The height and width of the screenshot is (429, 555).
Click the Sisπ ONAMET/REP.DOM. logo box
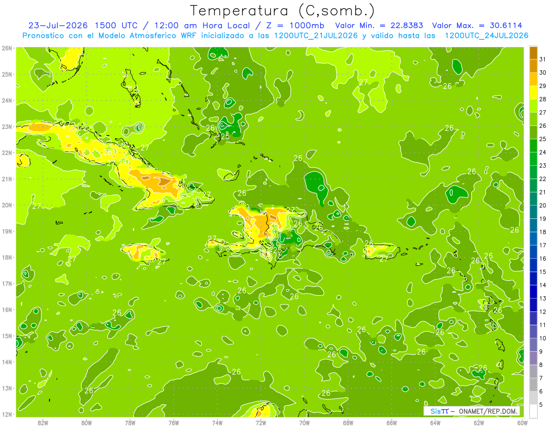[471, 411]
